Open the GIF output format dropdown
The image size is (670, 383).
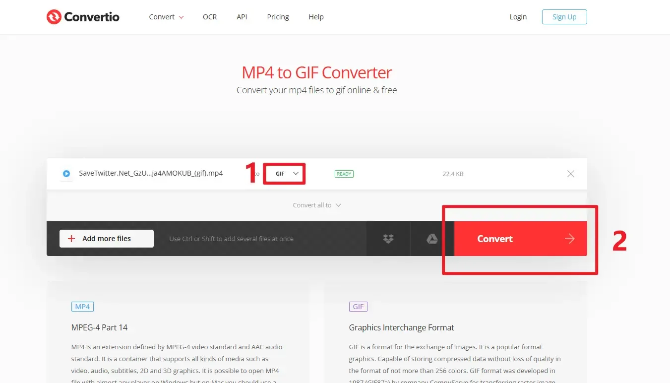tap(284, 174)
